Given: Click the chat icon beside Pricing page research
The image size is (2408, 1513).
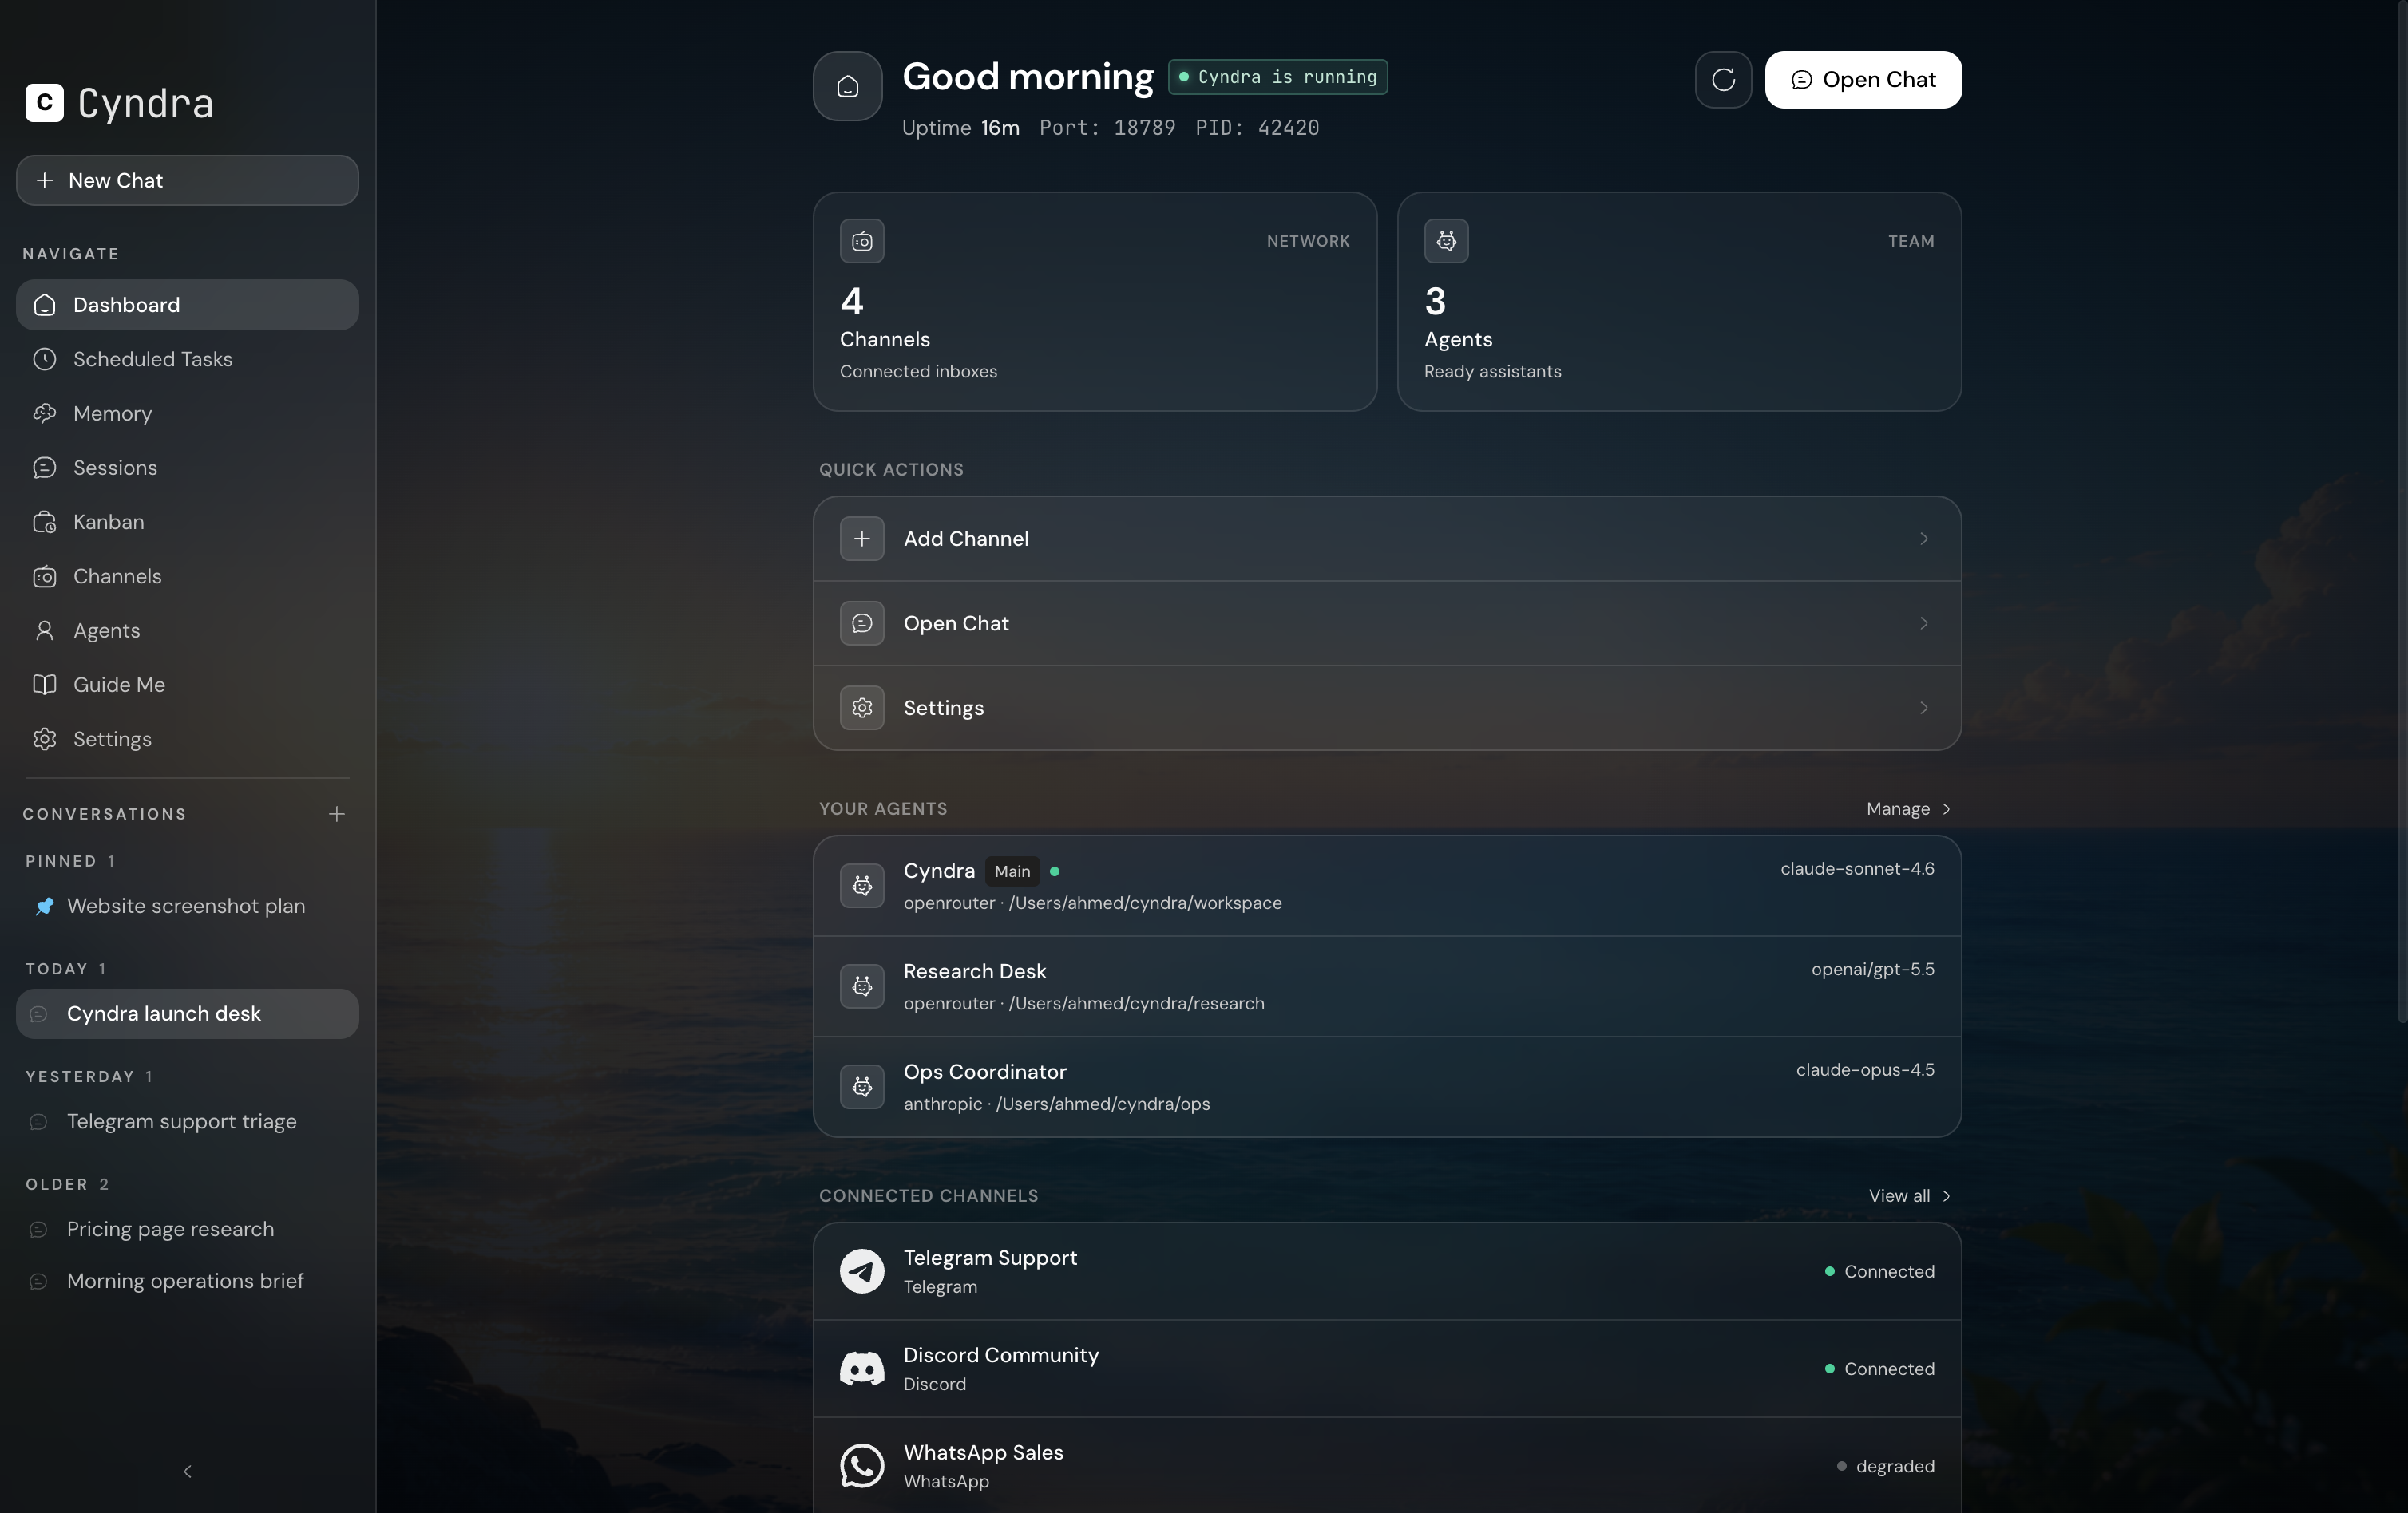Looking at the screenshot, I should [38, 1229].
